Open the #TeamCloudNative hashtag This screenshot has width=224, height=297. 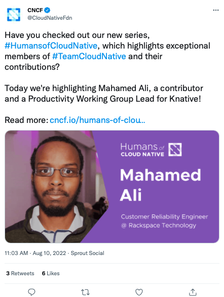[89, 57]
